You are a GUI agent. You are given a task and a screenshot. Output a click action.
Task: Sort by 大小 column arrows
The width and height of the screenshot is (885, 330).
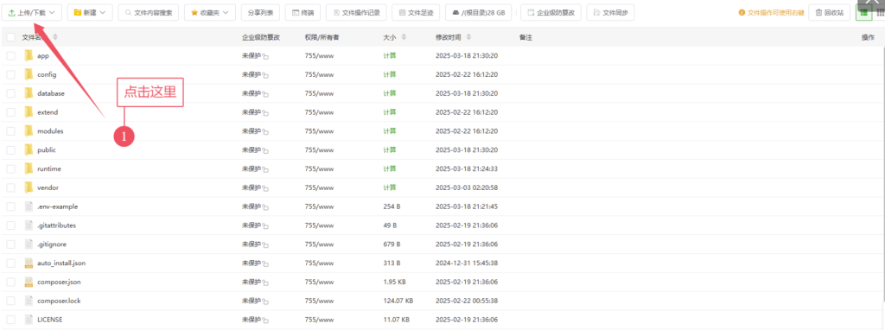(x=404, y=37)
